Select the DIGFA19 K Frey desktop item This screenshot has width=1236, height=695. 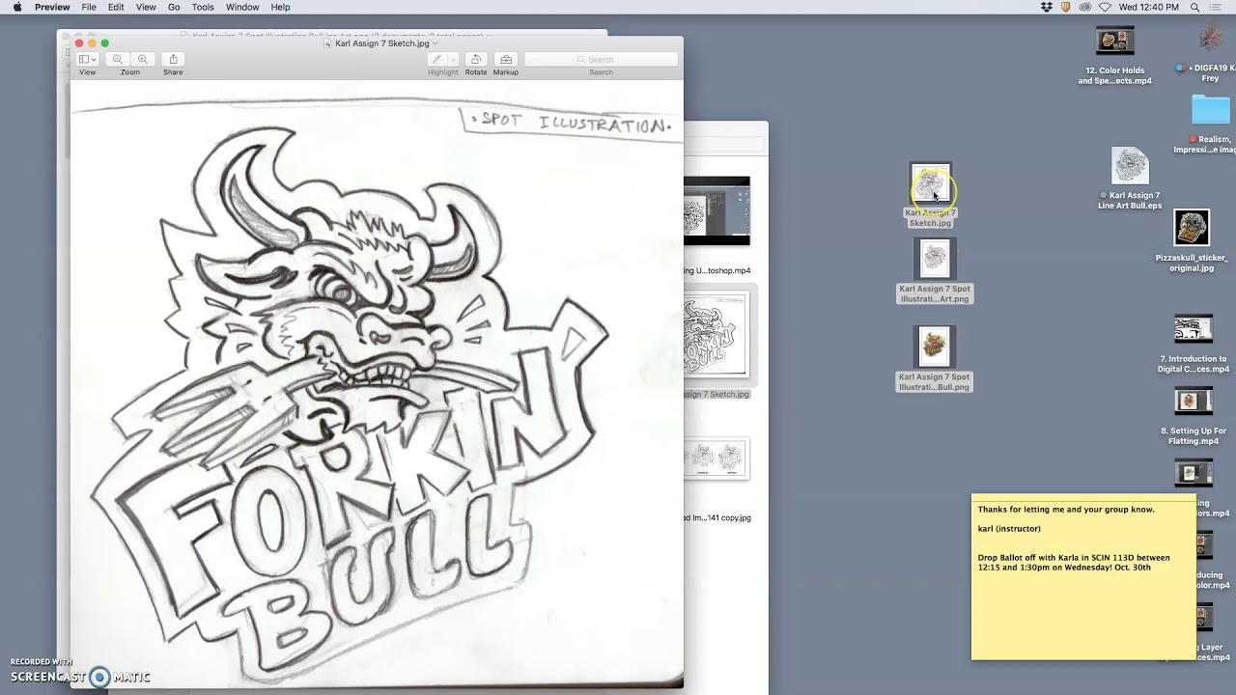(1210, 53)
